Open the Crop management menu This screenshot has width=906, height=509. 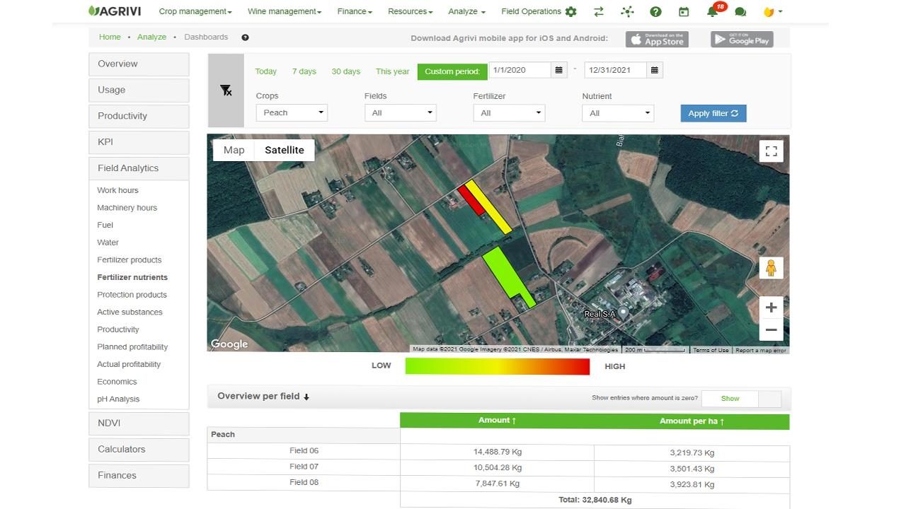point(195,11)
